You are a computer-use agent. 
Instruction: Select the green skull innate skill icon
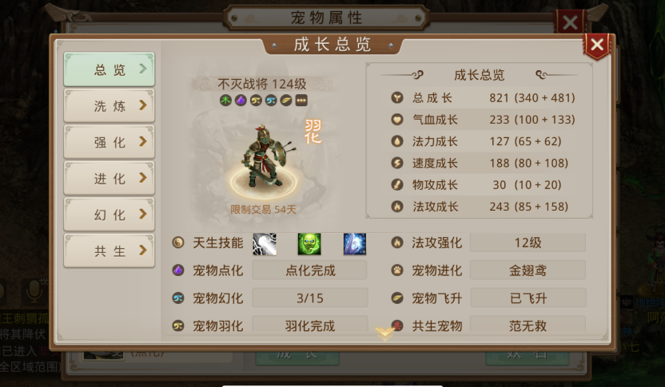point(309,244)
